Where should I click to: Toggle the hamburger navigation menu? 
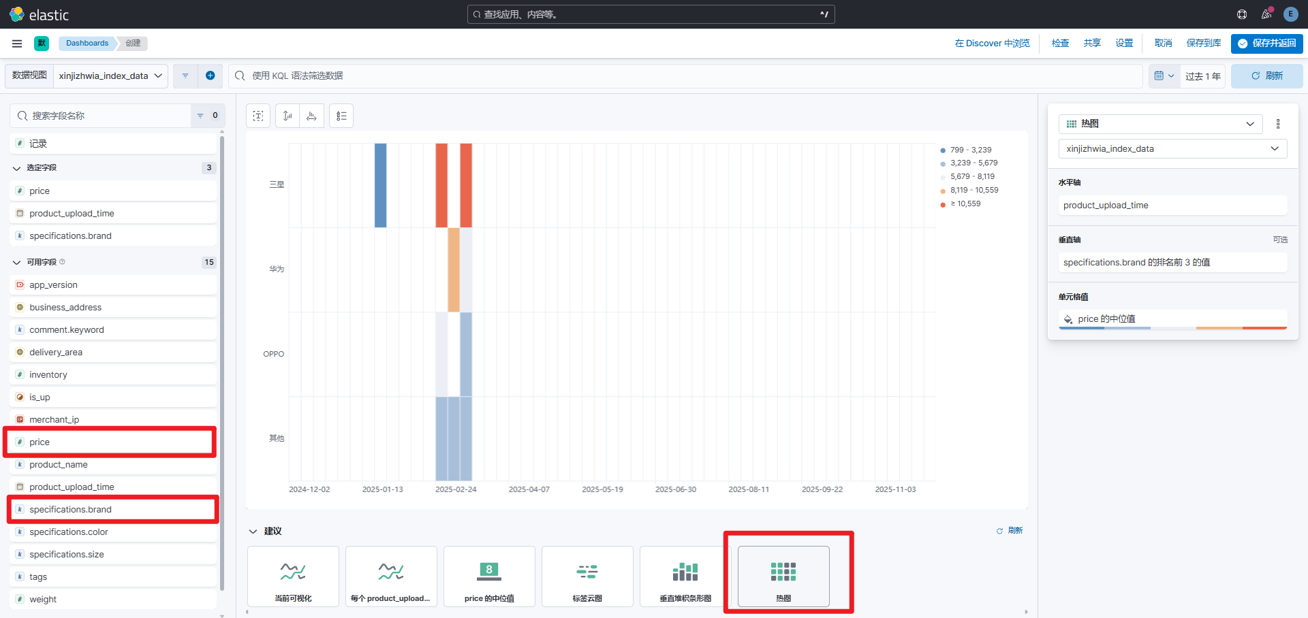pos(17,43)
